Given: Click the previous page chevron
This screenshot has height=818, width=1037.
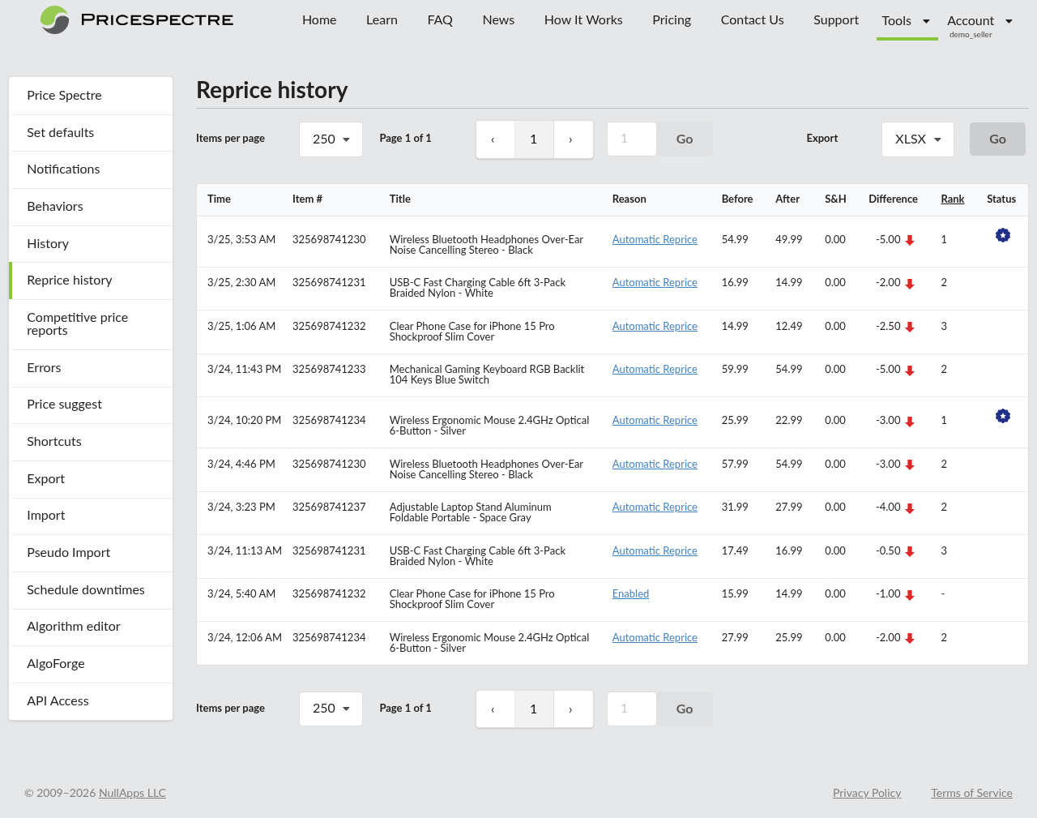Looking at the screenshot, I should point(494,139).
